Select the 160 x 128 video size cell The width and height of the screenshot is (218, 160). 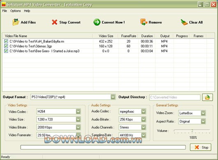(x=106, y=46)
